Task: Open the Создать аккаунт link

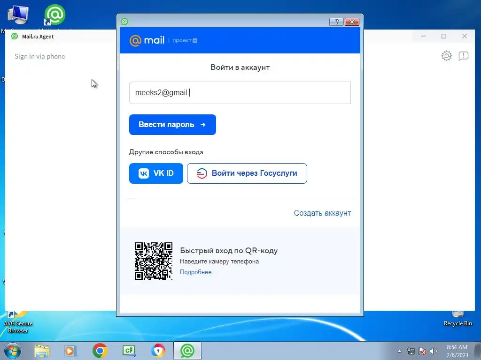Action: [x=322, y=213]
